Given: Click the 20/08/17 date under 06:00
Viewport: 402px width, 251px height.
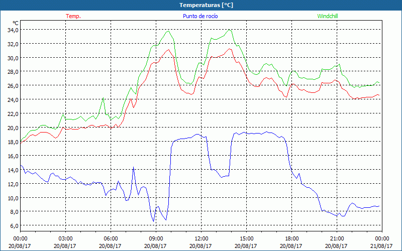Looking at the screenshot, I should (x=110, y=246).
